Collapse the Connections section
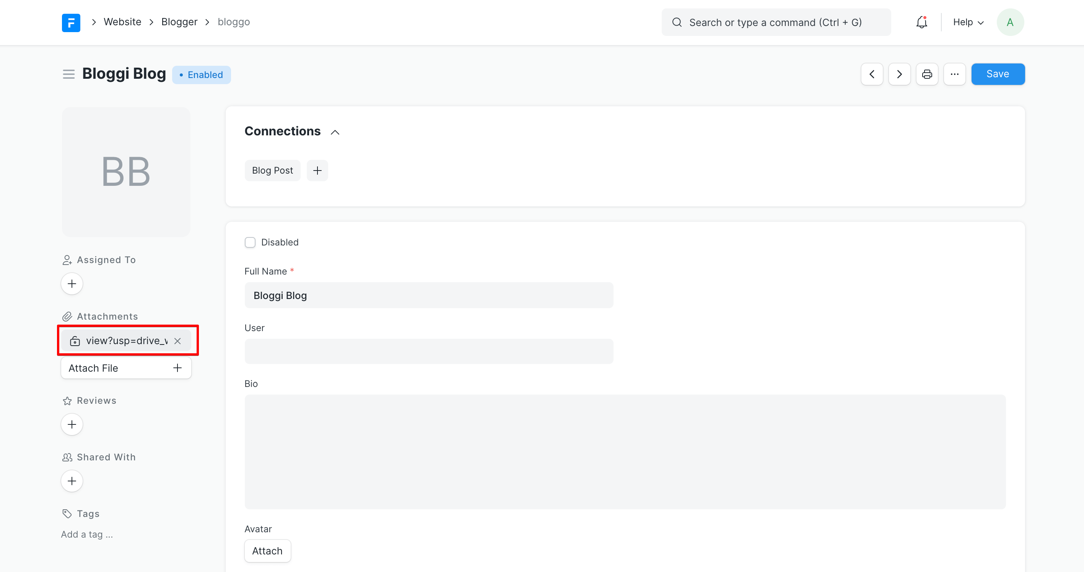 [x=335, y=132]
